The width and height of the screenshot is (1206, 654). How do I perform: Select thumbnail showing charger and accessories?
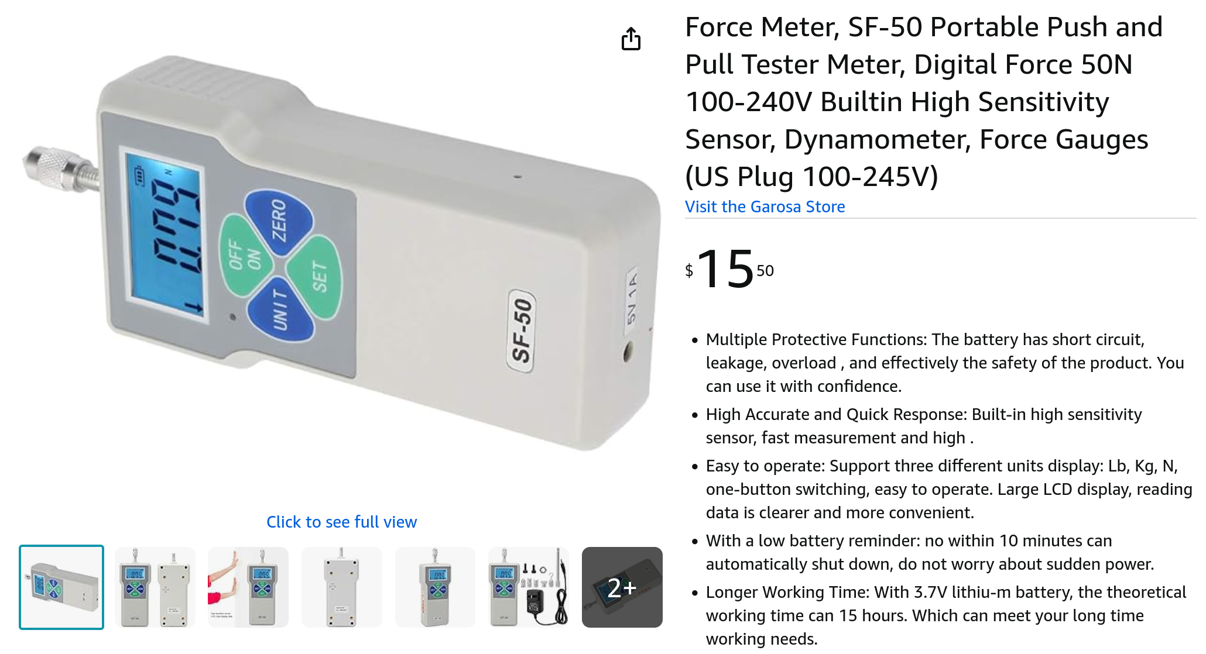point(529,587)
